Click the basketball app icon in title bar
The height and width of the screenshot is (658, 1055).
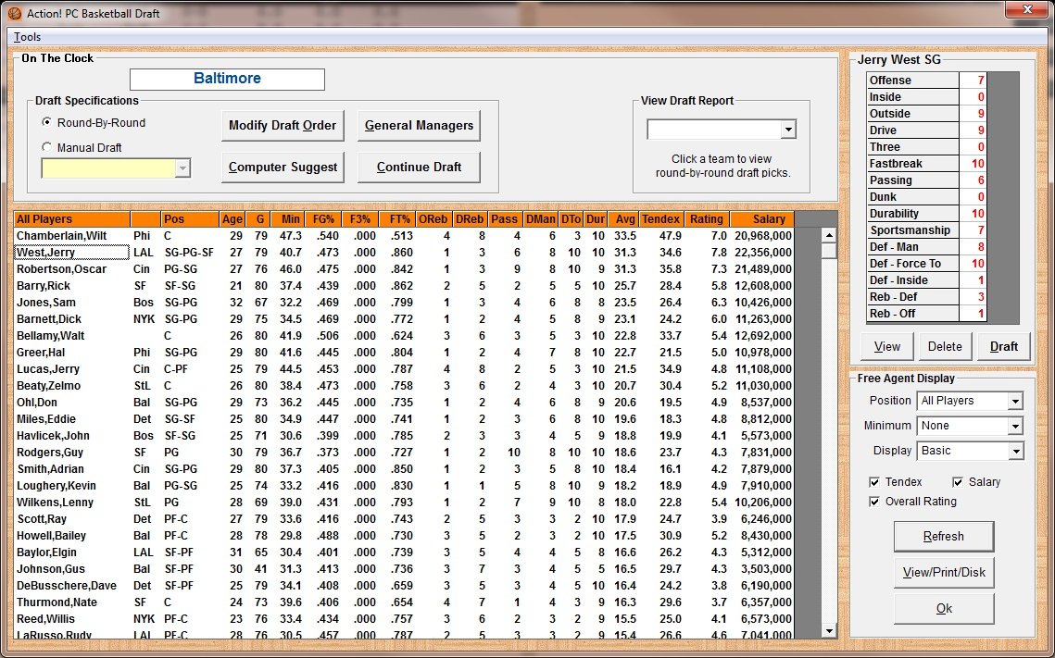[14, 13]
